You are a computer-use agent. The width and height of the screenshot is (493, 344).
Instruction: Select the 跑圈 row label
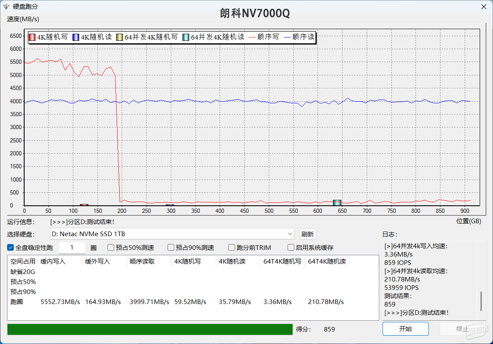17,302
